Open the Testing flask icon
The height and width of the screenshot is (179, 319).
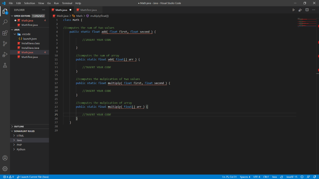coord(5,65)
